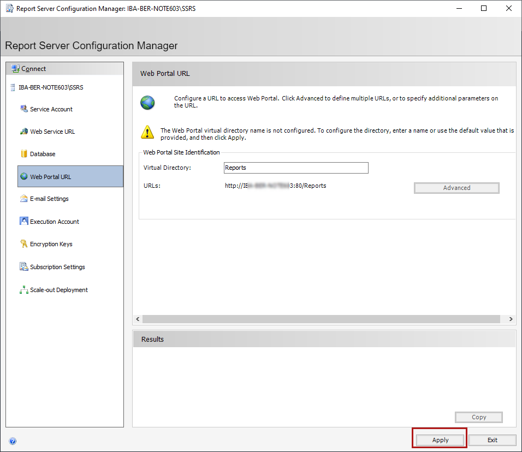
Task: Open help via blue question mark icon
Action: click(13, 441)
